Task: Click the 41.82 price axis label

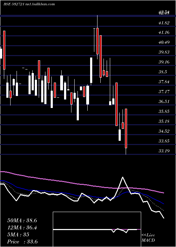Action: point(164,23)
